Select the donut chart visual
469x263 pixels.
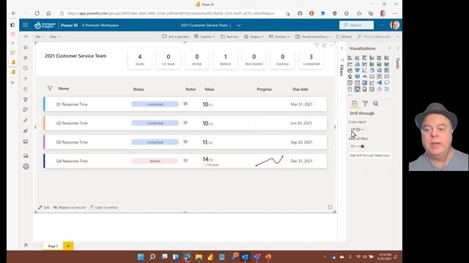tap(380, 70)
